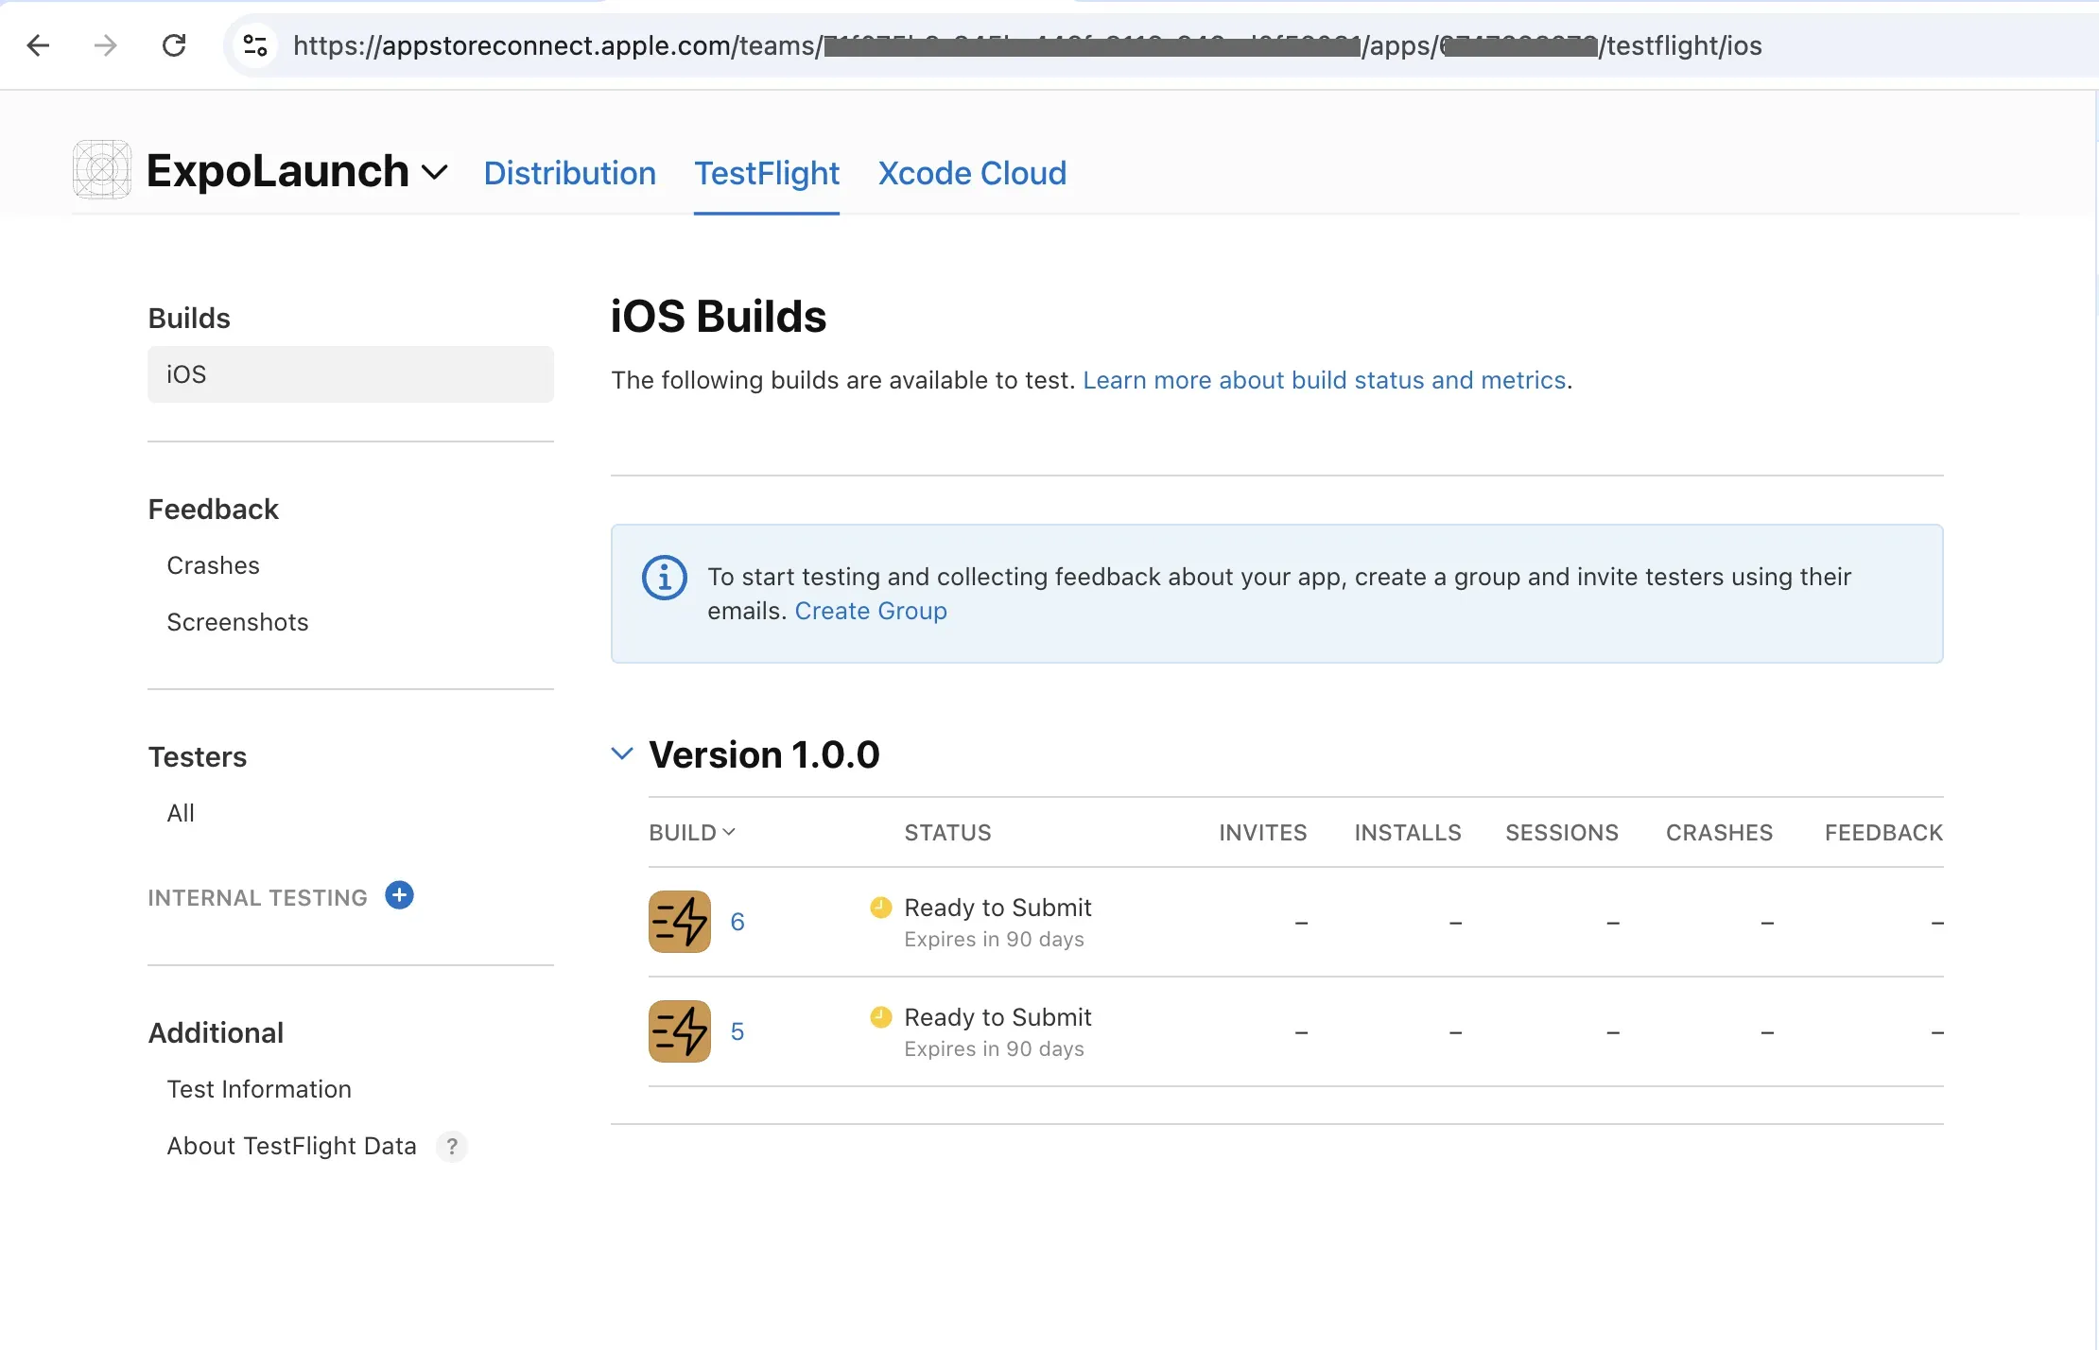Open the ExpoLaunch app switcher dropdown
The image size is (2099, 1350).
pyautogui.click(x=434, y=172)
